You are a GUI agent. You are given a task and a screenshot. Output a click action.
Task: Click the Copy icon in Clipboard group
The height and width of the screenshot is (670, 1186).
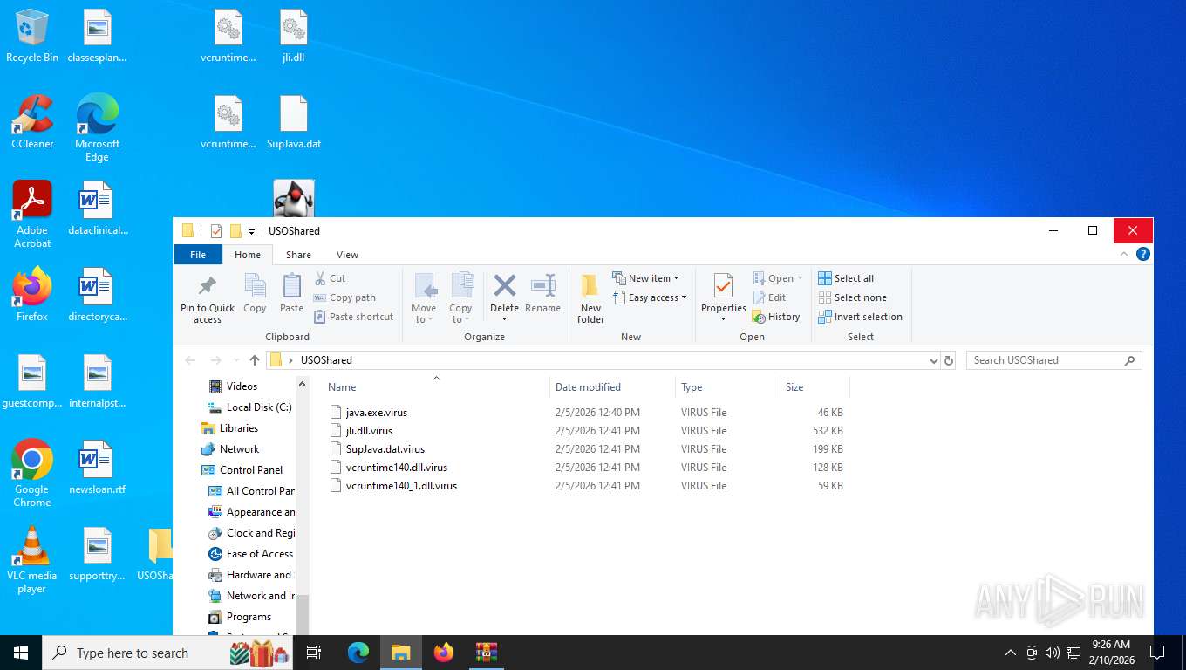pyautogui.click(x=255, y=286)
